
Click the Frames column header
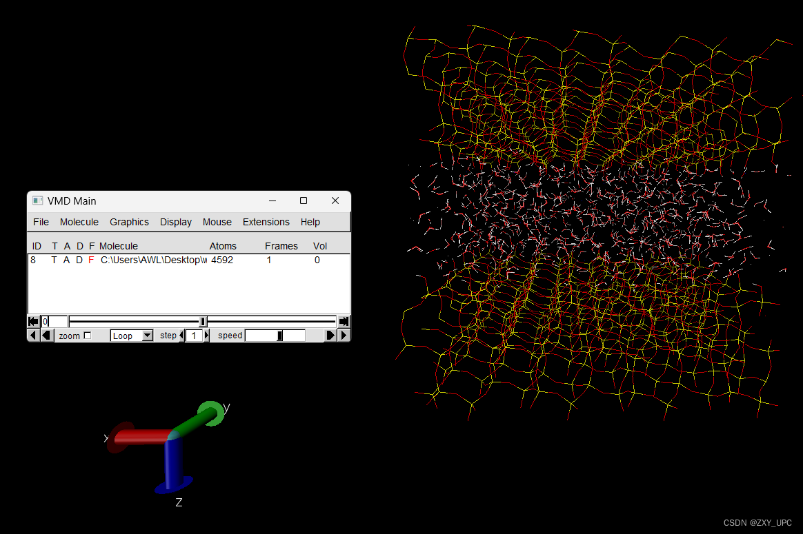click(281, 246)
